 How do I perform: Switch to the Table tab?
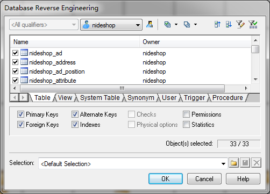(42, 98)
